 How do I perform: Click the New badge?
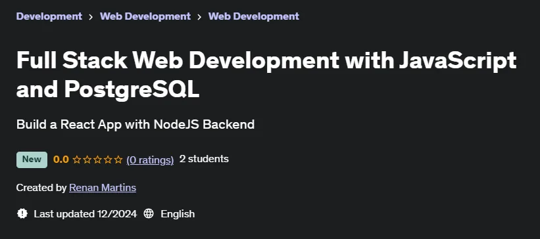point(32,160)
